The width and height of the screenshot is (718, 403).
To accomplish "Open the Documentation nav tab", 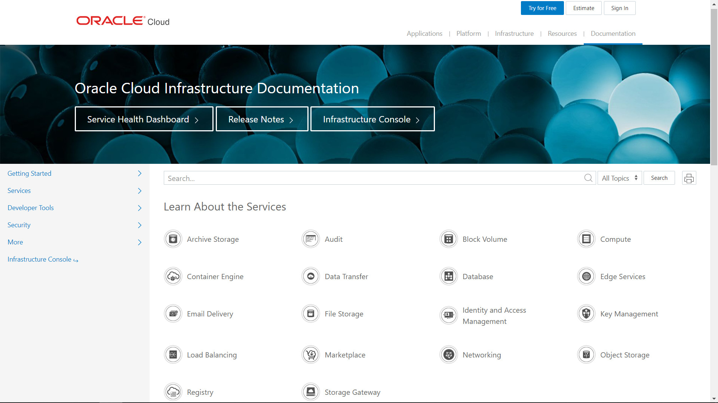I will pos(613,34).
